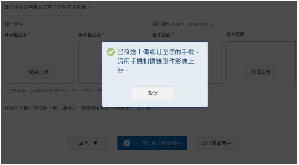
Task: Click the 第一證件 section heading
Action: (14, 24)
